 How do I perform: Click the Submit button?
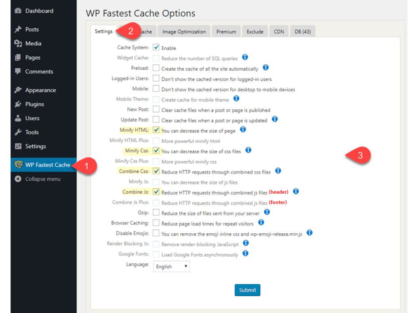coord(247,290)
